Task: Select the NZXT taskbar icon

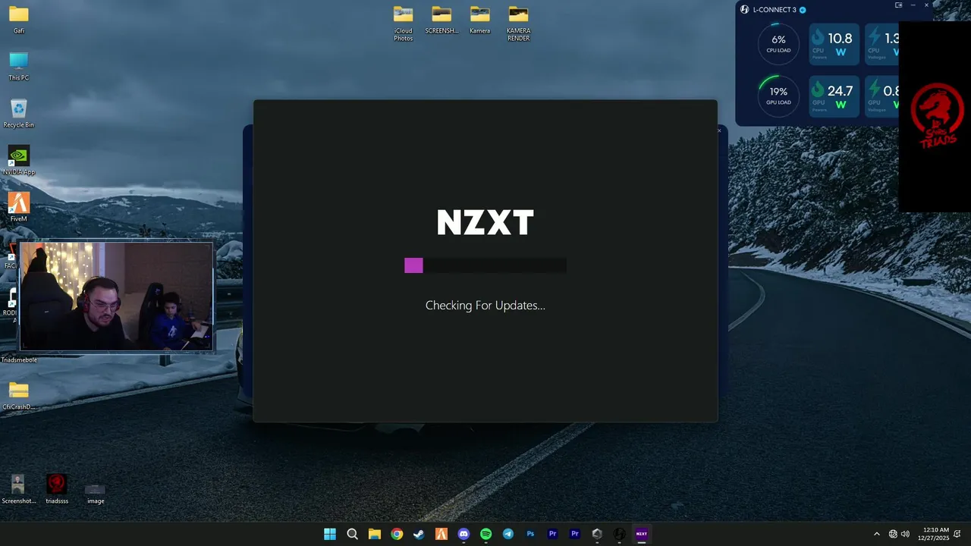Action: point(642,534)
